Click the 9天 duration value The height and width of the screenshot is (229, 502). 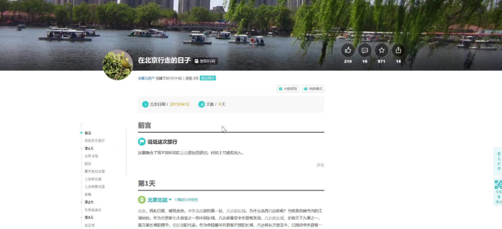222,104
